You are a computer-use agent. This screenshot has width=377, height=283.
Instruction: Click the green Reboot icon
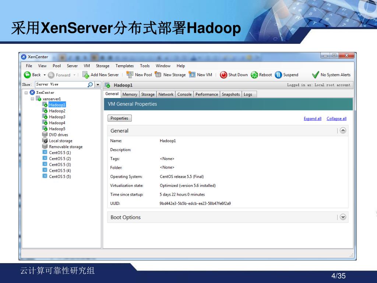[254, 75]
